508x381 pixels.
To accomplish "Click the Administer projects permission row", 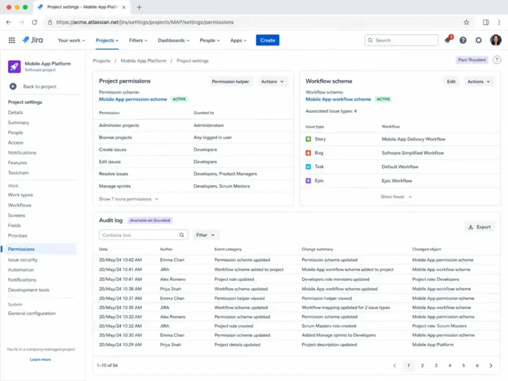I will pos(193,125).
